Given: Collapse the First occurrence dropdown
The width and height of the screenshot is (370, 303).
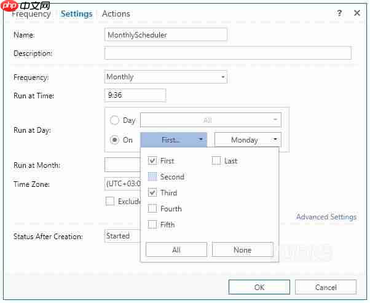Looking at the screenshot, I should 174,140.
